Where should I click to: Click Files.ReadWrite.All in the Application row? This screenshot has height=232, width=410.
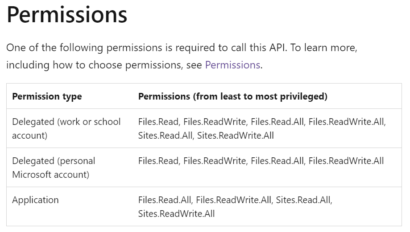pos(233,200)
